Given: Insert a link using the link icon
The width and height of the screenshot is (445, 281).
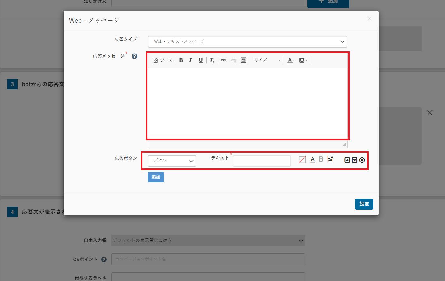Looking at the screenshot, I should (x=224, y=60).
